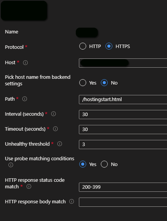Click the Name label text
This screenshot has width=167, height=221.
[12, 32]
